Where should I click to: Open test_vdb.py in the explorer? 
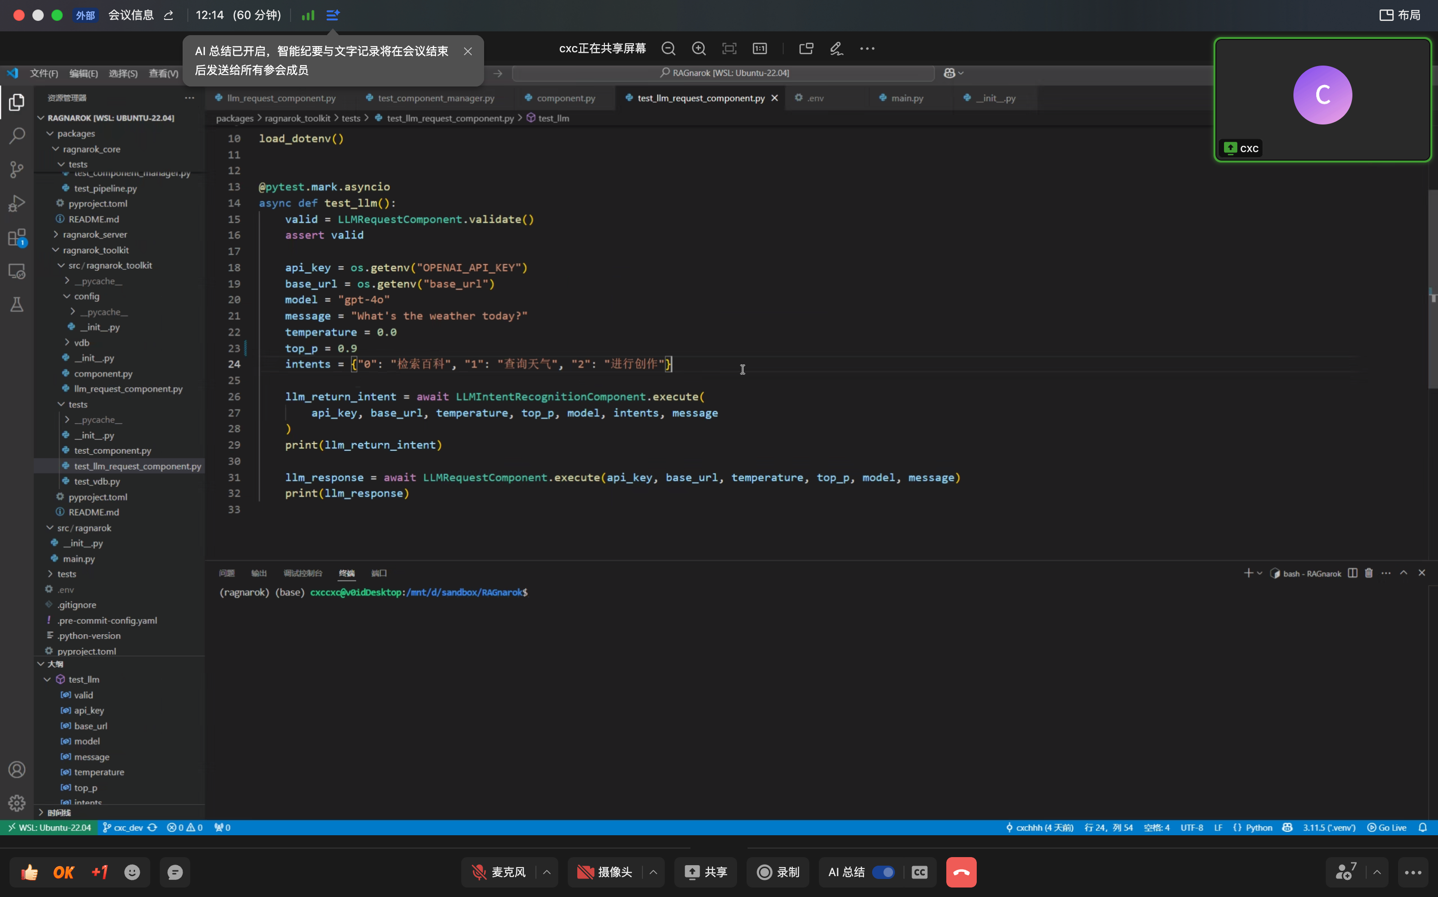coord(97,481)
